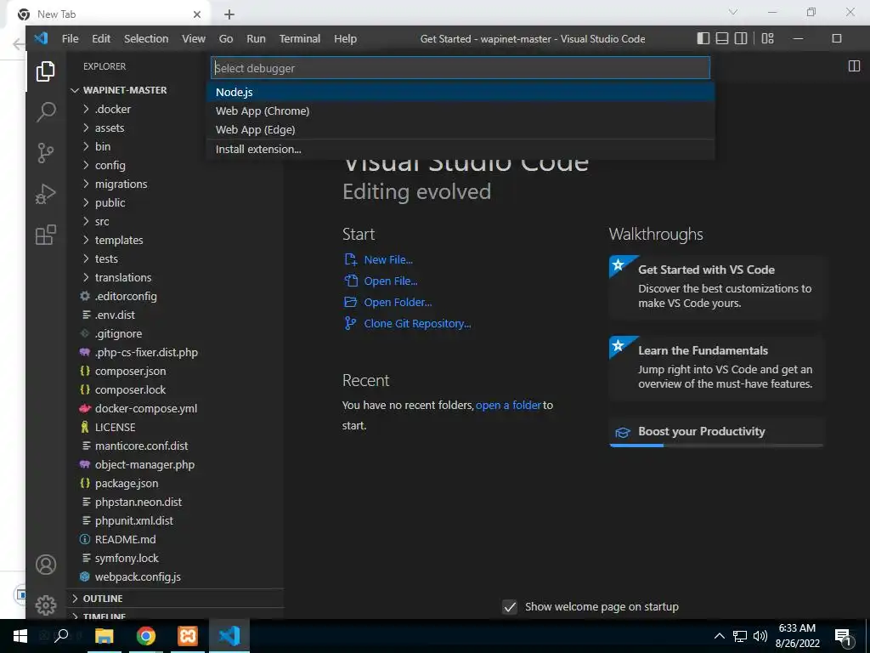Open docker-compose.yml with whale icon
The image size is (870, 653).
(x=145, y=408)
